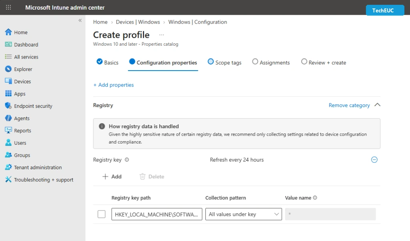Click the info icon in registry data notice

pyautogui.click(x=102, y=126)
